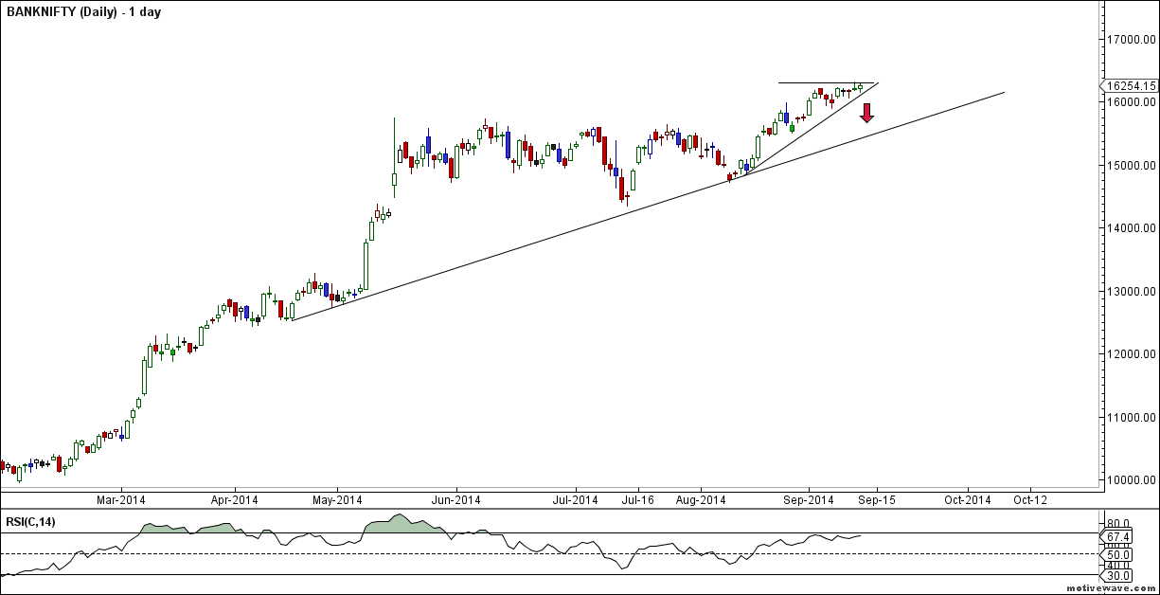The image size is (1160, 595).
Task: Click the 80.0 RSI overbought level
Action: pos(1117,521)
